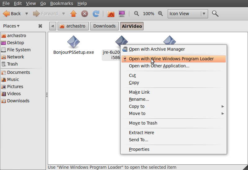This screenshot has width=248, height=170.
Task: Select BonjourPSSetup.exe file
Action: click(x=73, y=45)
